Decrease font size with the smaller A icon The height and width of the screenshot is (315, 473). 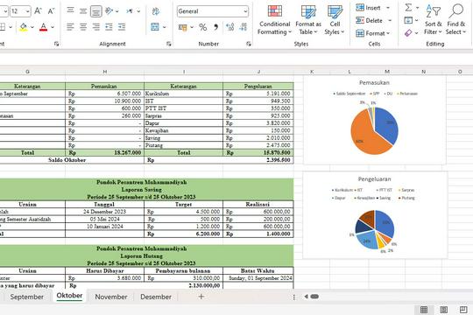tap(51, 11)
